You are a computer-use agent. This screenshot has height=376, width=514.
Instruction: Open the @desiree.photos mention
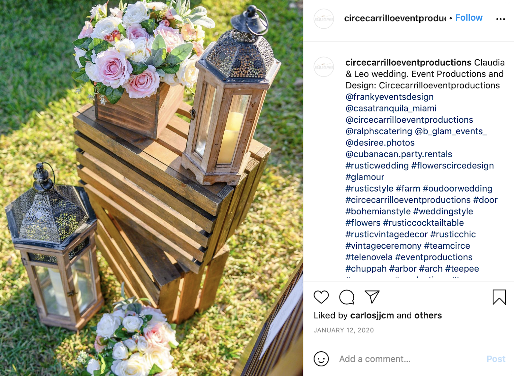click(380, 143)
